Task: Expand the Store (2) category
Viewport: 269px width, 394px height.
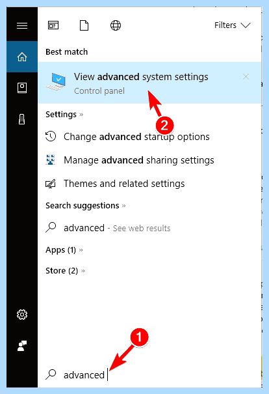Action: coord(65,271)
